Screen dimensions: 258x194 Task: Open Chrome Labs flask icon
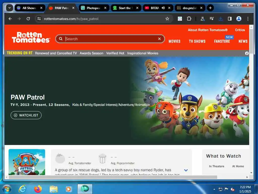(202, 19)
